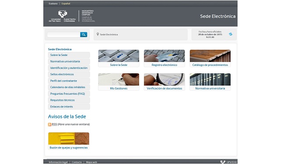
Task: Open Mapa web footer link
Action: click(91, 162)
